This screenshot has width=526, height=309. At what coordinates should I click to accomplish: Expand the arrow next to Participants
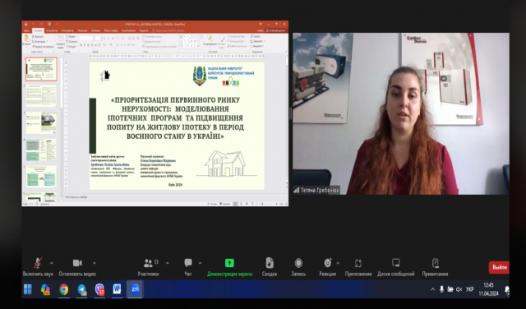click(x=168, y=263)
